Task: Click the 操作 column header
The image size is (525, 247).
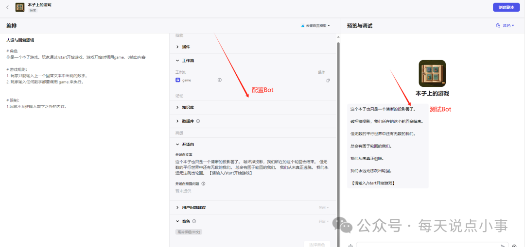Action: (x=321, y=72)
